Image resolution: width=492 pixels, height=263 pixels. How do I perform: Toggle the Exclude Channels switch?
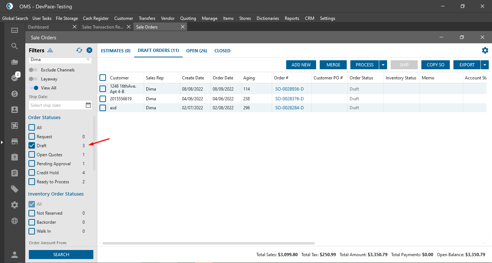point(34,70)
